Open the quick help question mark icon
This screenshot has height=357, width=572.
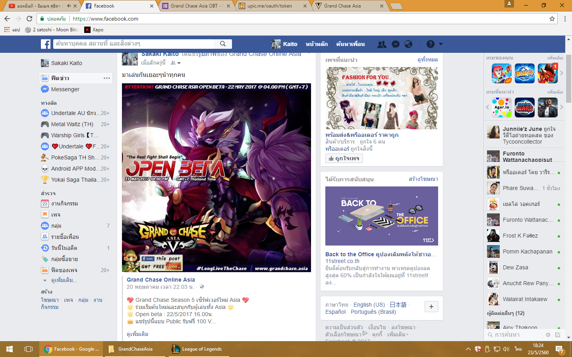431,44
